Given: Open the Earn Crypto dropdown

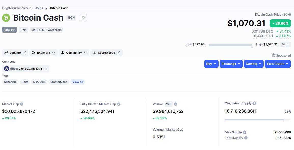Looking at the screenshot, I should (278, 64).
